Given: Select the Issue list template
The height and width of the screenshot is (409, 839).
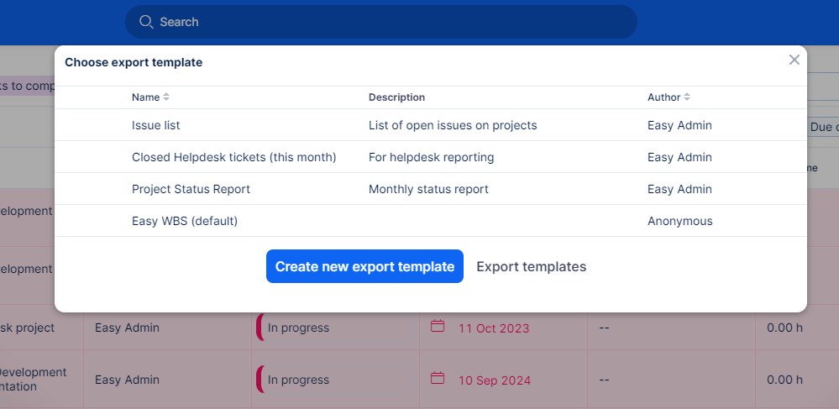Looking at the screenshot, I should click(156, 125).
